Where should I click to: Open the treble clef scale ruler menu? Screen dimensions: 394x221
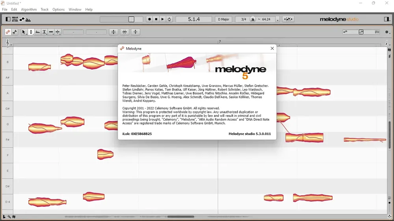(8, 42)
